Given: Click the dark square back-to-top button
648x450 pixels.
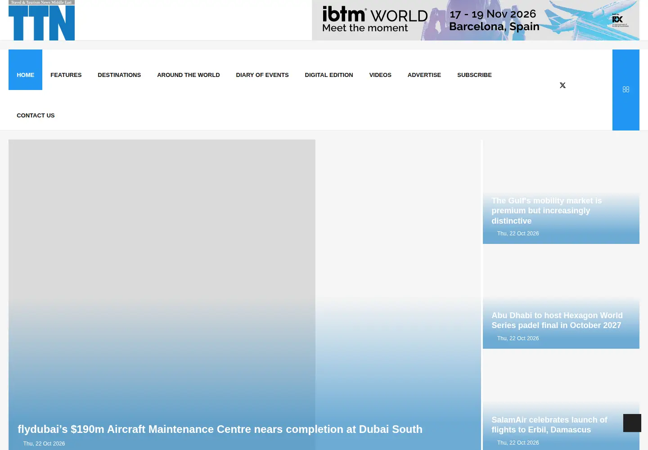Looking at the screenshot, I should tap(632, 423).
